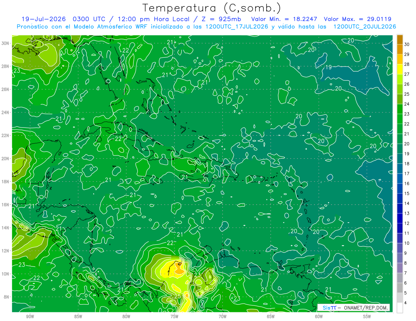The width and height of the screenshot is (416, 321).
Task: Click the "20N" latitude label
Action: tap(6, 159)
